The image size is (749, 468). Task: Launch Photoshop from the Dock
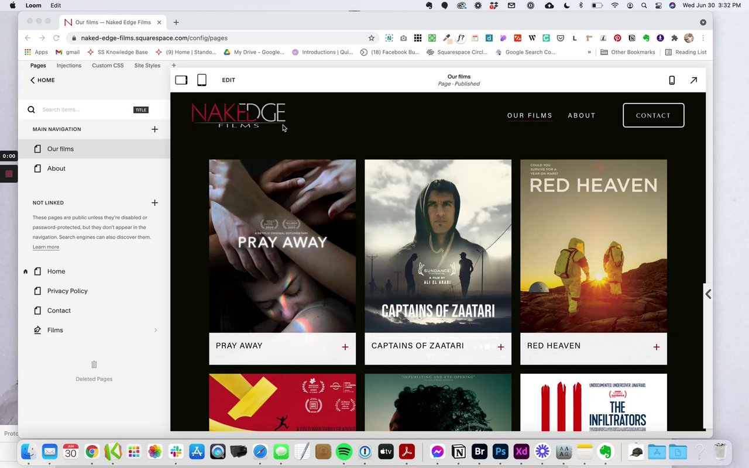(500, 452)
